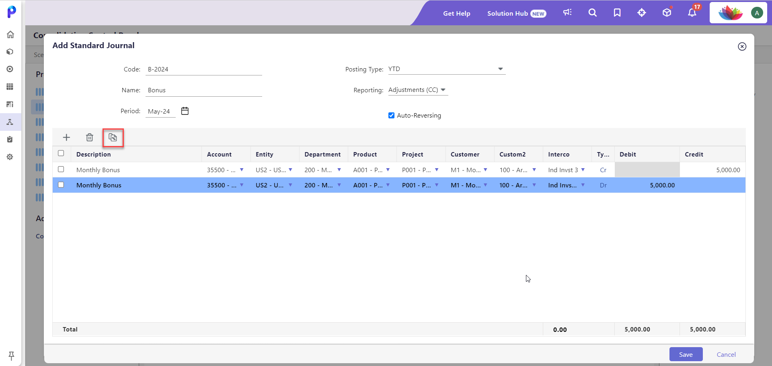Close the Add Standard Journal dialog

742,47
